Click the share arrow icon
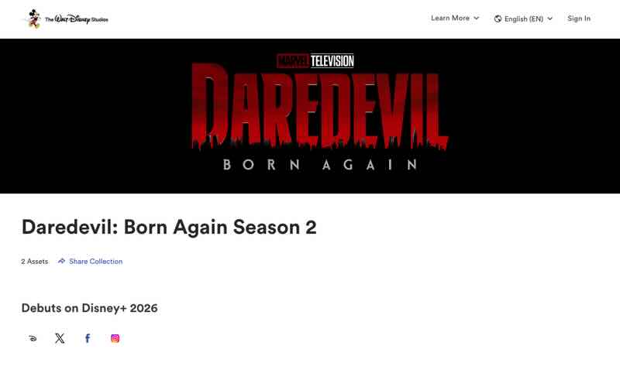This screenshot has width=620, height=370. click(61, 261)
